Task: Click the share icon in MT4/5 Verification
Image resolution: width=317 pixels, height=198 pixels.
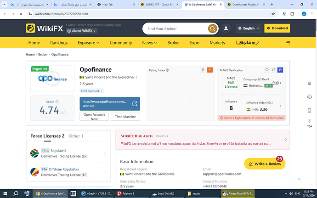Action: (x=273, y=70)
